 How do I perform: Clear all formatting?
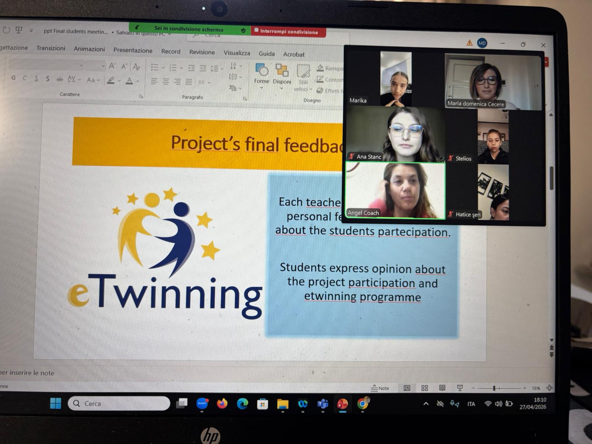(137, 67)
